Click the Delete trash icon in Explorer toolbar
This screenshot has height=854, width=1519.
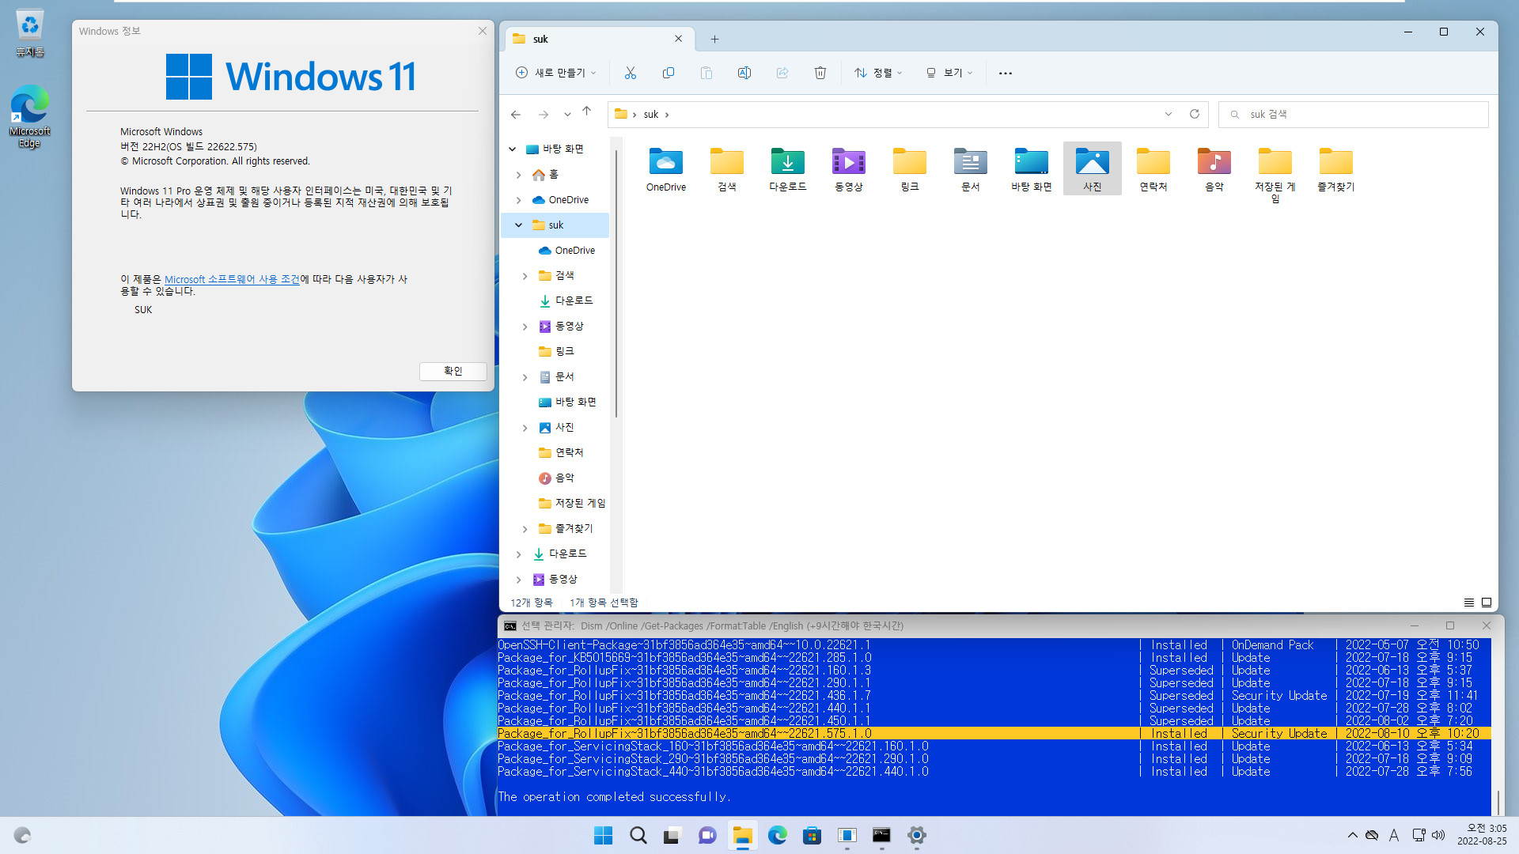pos(820,73)
